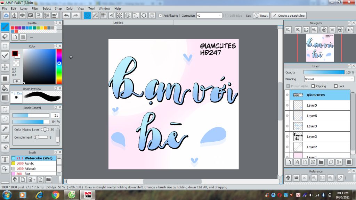
Task: Select the Brush tool in the left toolbox
Action: point(5,27)
